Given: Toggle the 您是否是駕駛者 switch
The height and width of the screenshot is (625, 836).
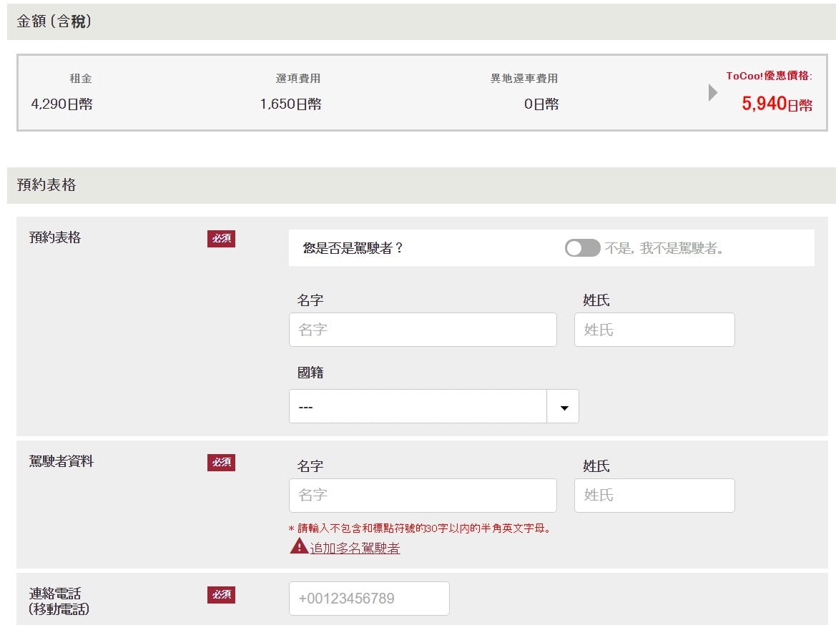Looking at the screenshot, I should pyautogui.click(x=582, y=248).
